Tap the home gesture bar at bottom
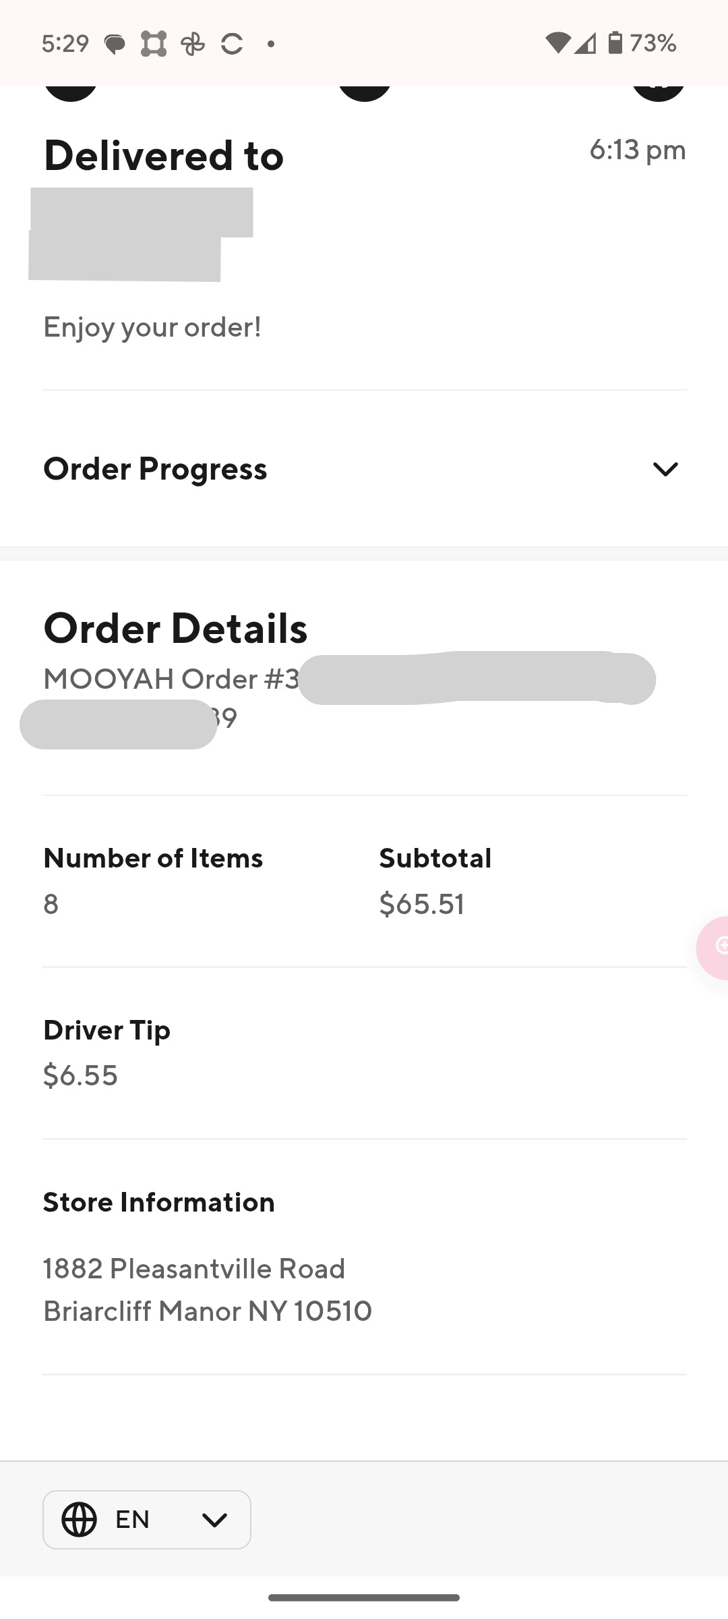 click(x=364, y=1597)
